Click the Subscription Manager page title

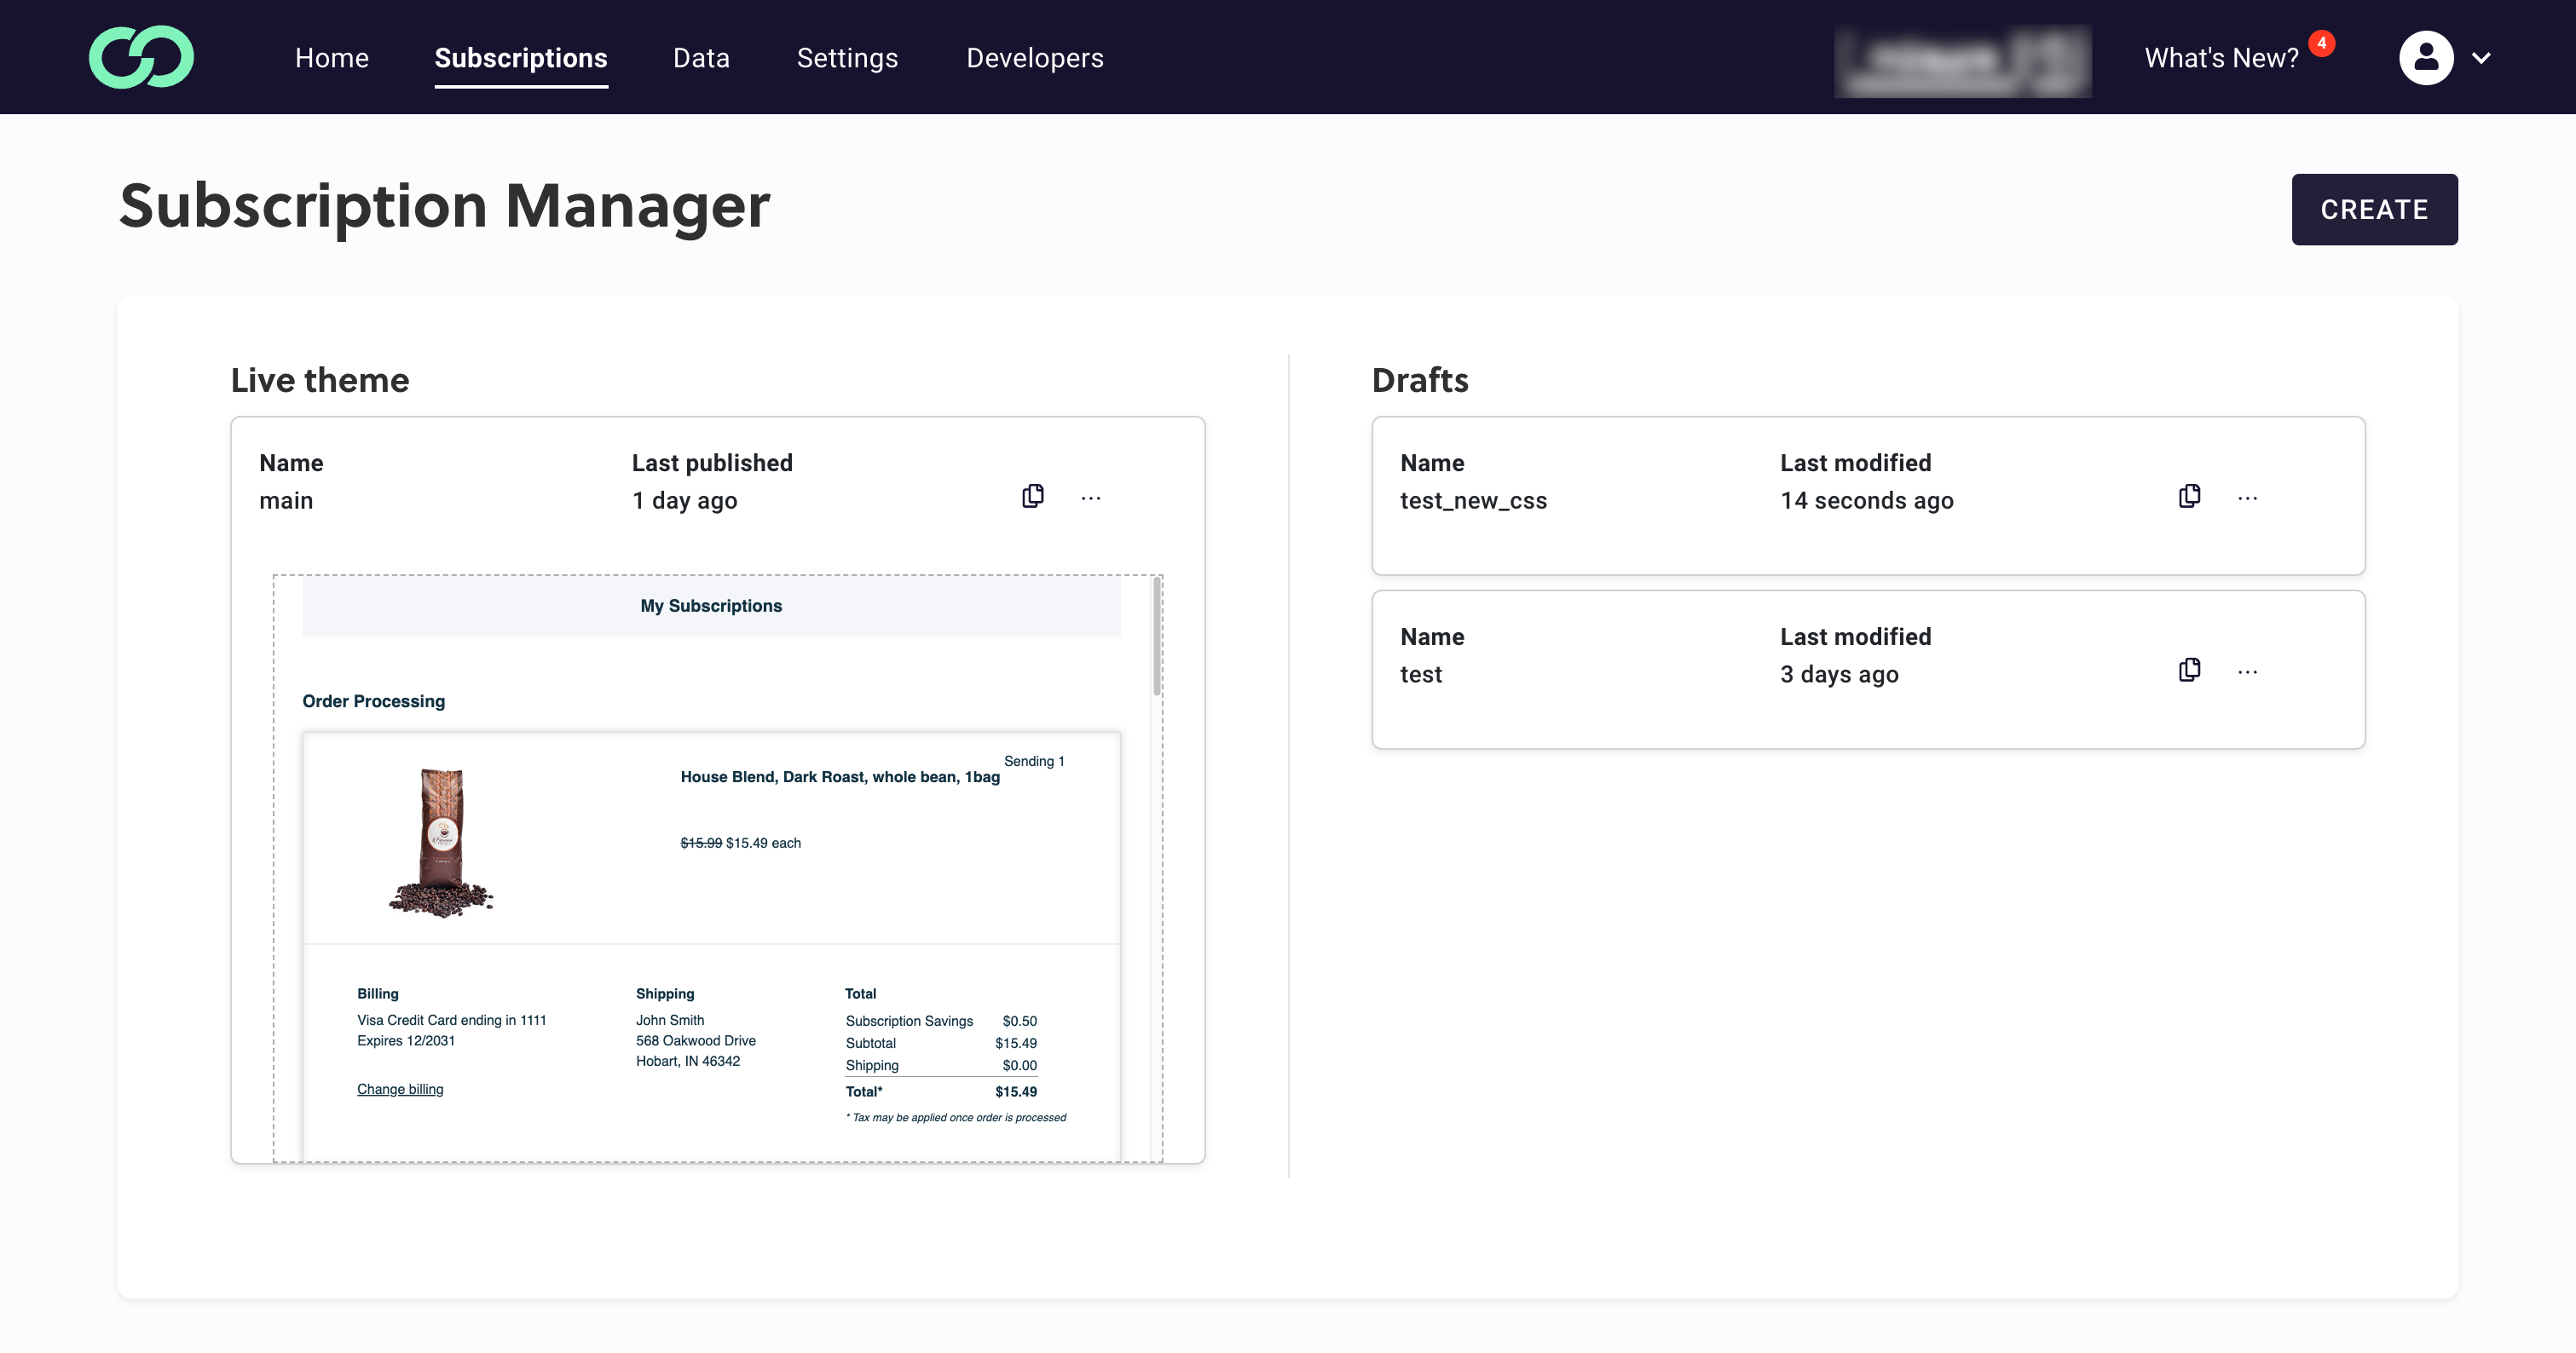(445, 207)
